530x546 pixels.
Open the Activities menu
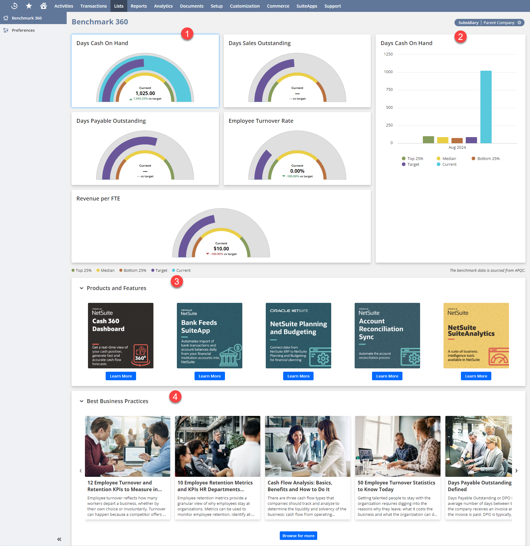click(64, 6)
